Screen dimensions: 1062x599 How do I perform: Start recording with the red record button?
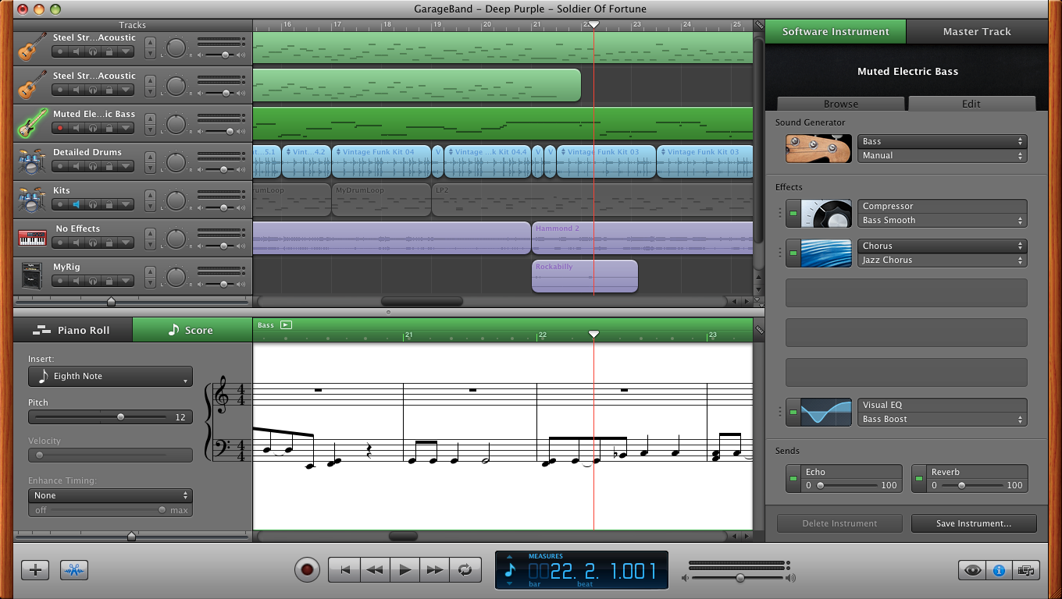307,569
